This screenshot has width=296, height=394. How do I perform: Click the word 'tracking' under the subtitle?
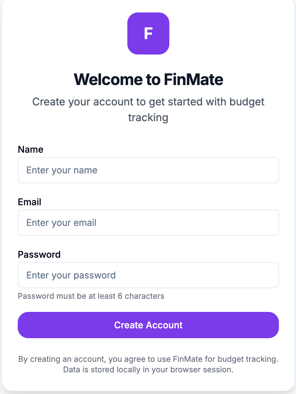[x=148, y=118]
